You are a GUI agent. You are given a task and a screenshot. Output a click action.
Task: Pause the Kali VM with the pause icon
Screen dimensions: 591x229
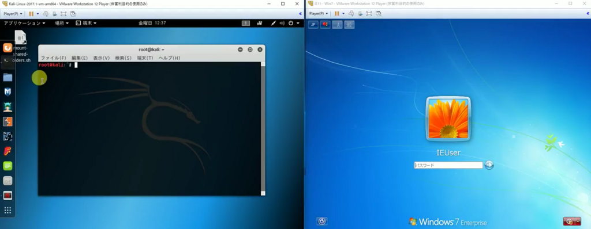pyautogui.click(x=31, y=14)
